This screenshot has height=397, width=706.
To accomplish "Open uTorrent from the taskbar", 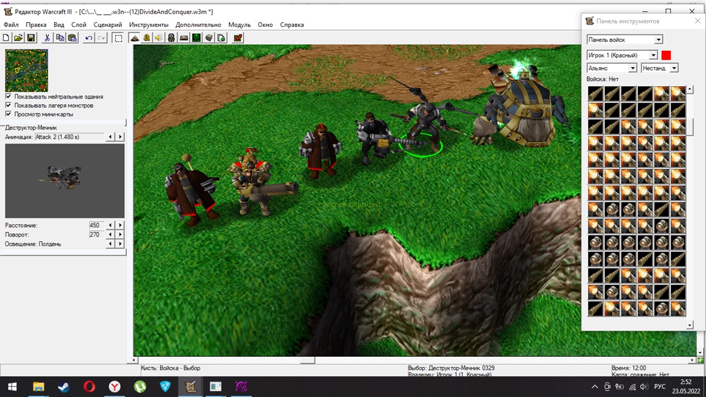I will pyautogui.click(x=140, y=387).
